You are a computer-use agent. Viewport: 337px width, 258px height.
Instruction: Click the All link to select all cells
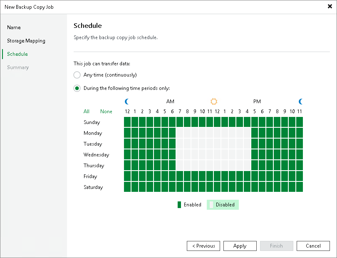(x=87, y=112)
